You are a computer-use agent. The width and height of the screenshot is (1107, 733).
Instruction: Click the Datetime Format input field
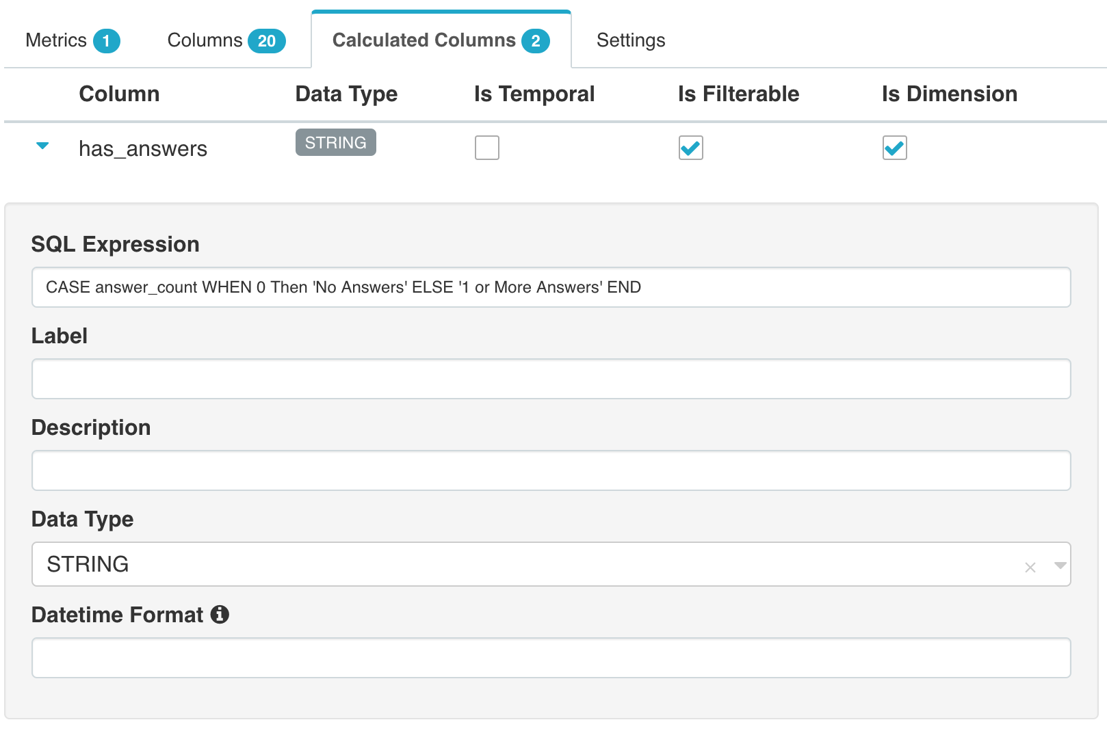tap(551, 658)
